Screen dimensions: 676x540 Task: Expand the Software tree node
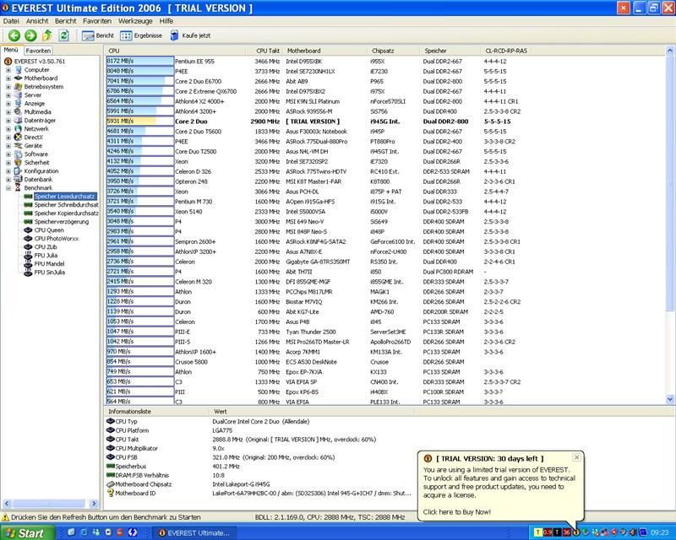(x=8, y=154)
